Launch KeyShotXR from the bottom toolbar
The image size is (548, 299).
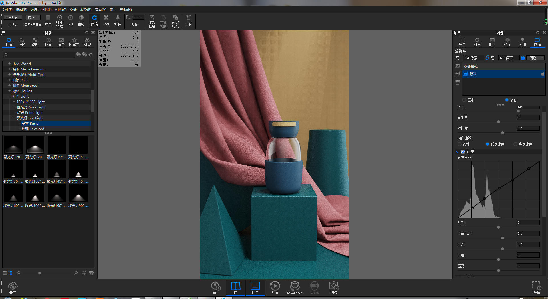point(295,288)
